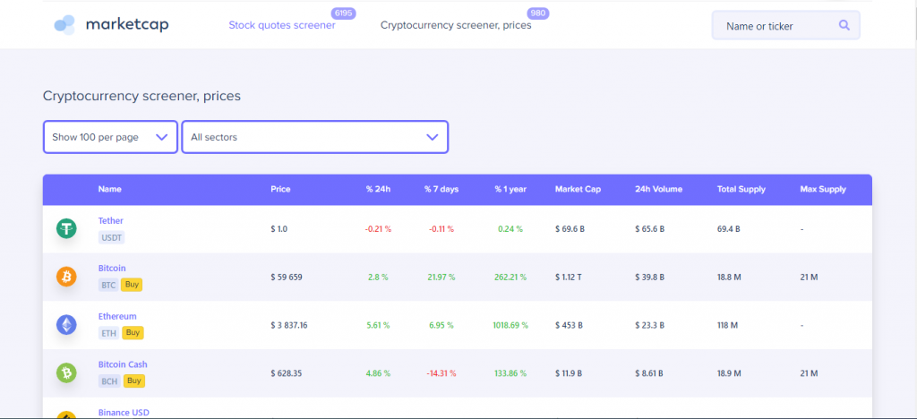Click the ETH ticker tag
Image resolution: width=917 pixels, height=419 pixels.
108,333
